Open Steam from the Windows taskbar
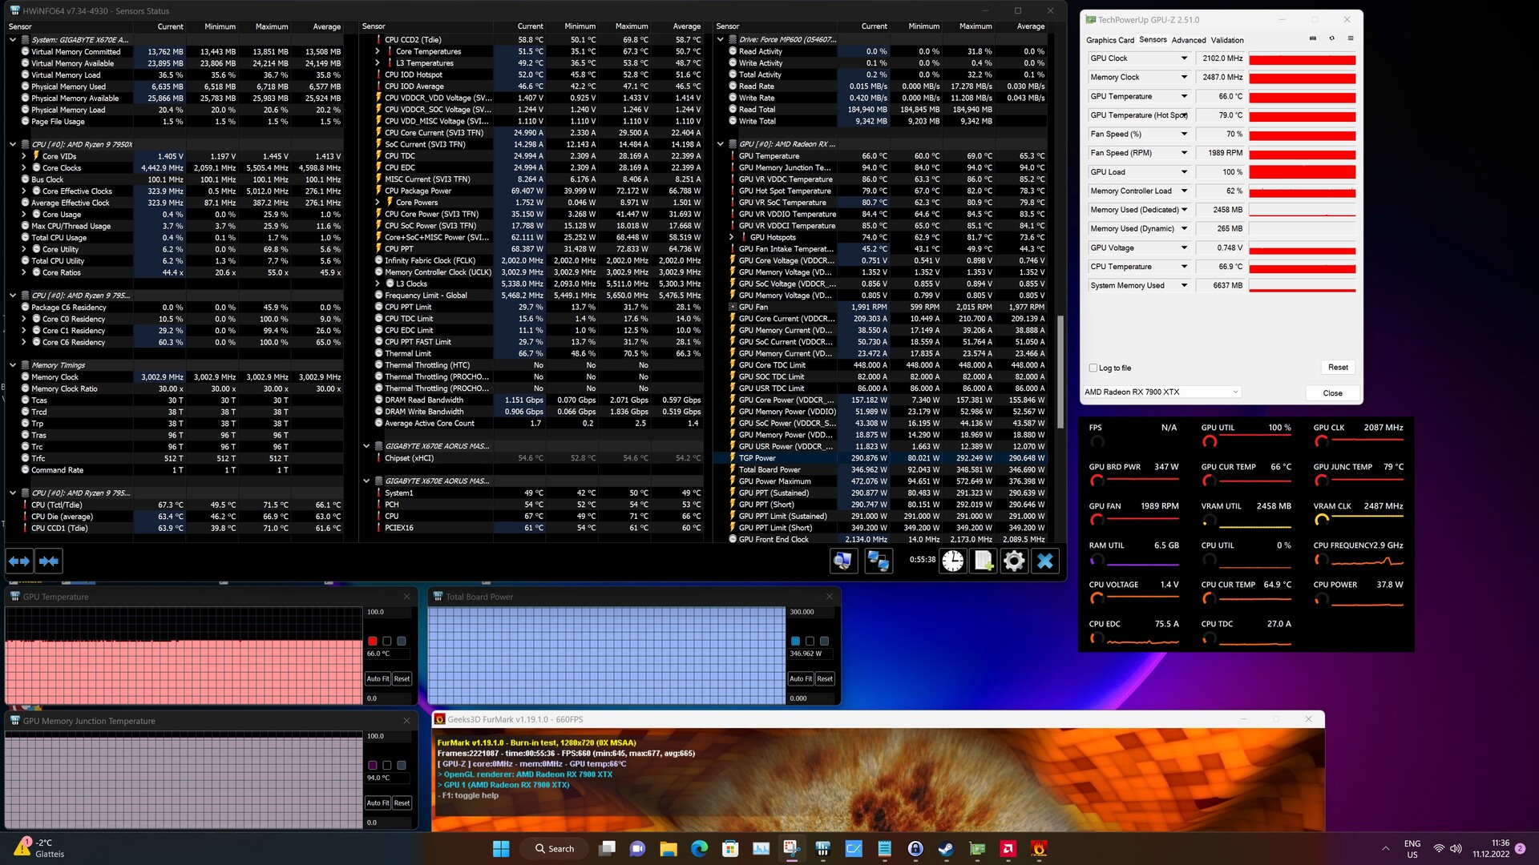Screen dimensions: 1539x865 (946, 849)
